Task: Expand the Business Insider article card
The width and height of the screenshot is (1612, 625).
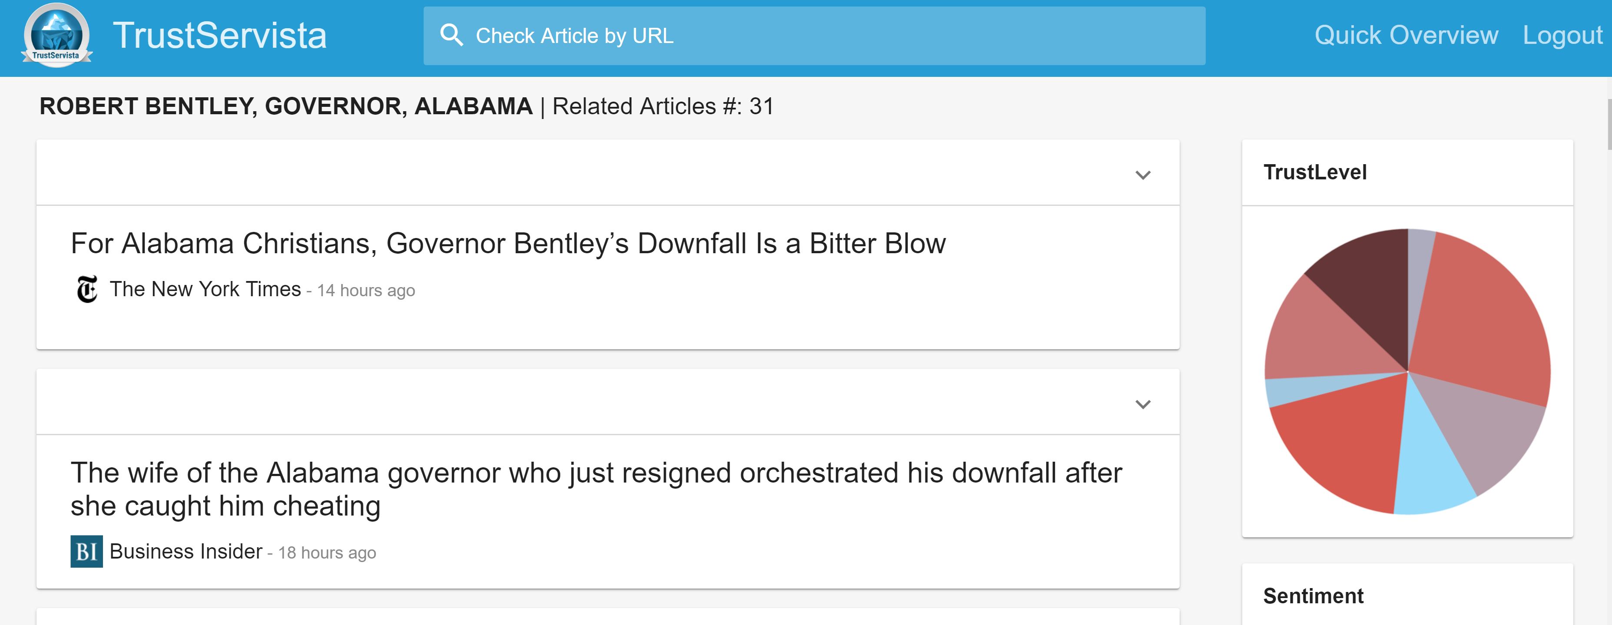Action: [1143, 405]
